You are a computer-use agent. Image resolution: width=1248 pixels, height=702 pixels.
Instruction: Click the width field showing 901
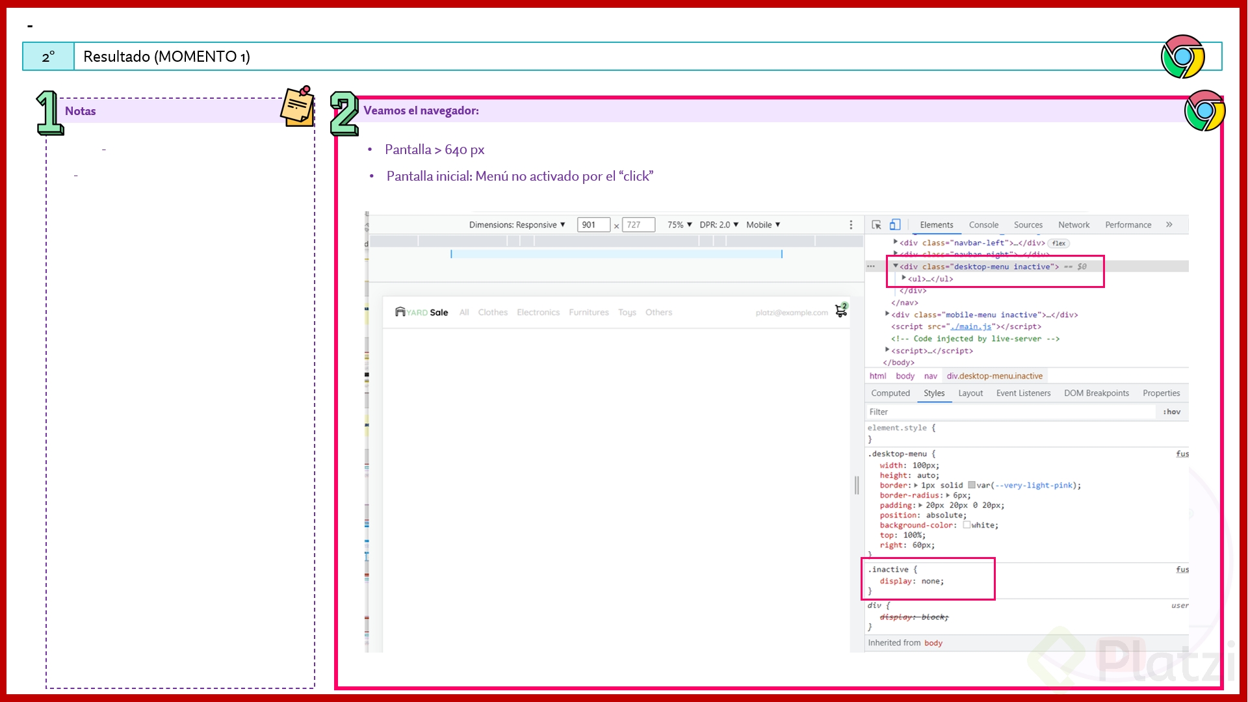(x=593, y=225)
